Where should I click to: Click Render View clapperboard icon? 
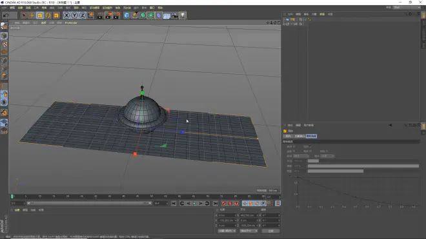point(100,15)
